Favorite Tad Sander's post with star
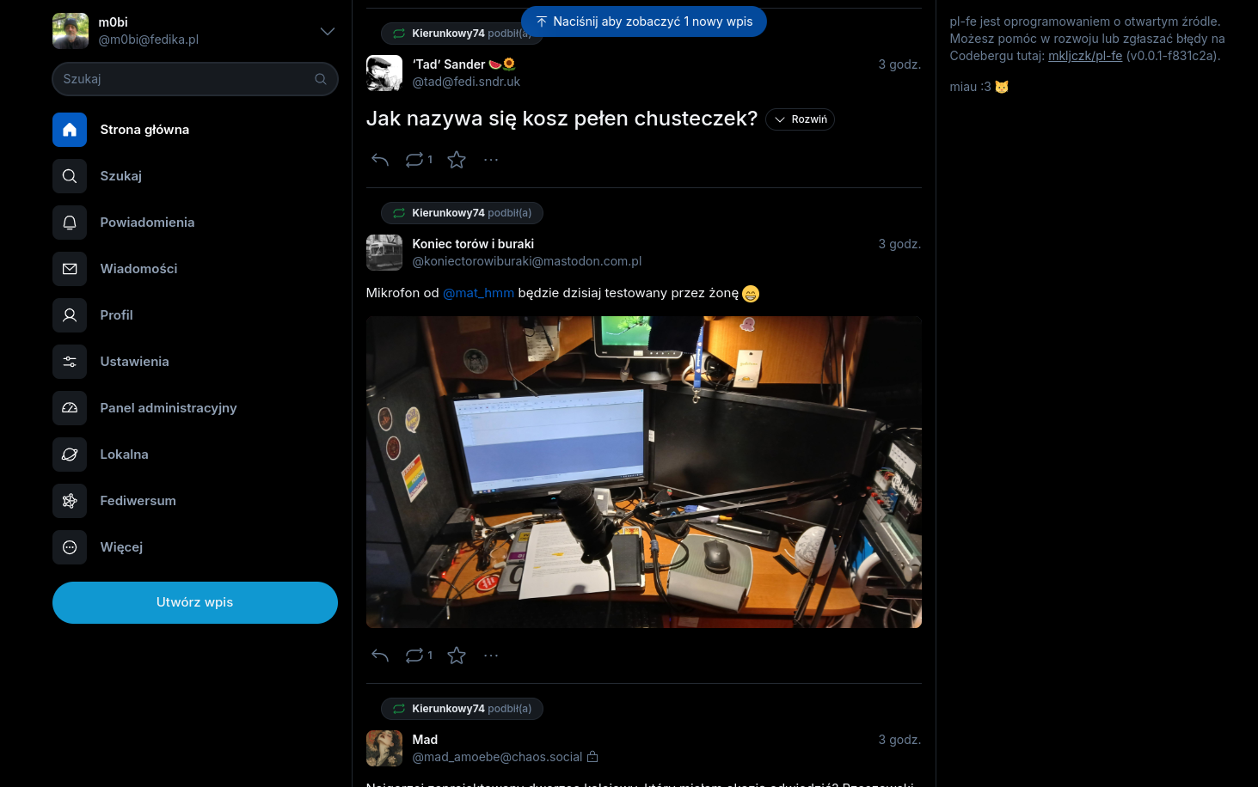The image size is (1258, 787). coord(457,160)
